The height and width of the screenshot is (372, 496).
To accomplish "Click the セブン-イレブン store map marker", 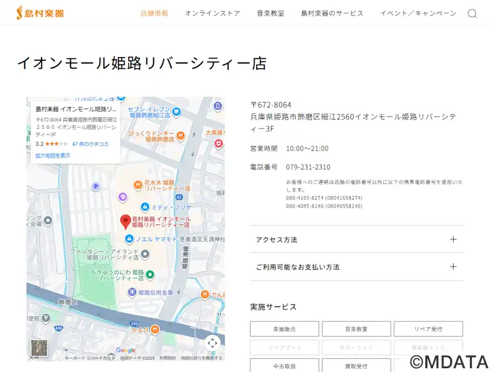I will click(177, 112).
